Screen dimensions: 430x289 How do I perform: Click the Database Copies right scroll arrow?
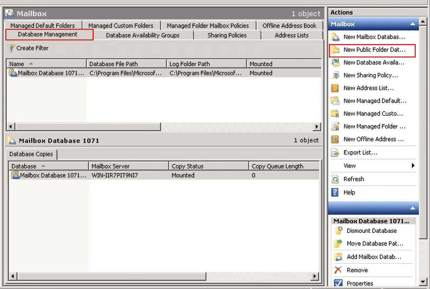[315, 276]
